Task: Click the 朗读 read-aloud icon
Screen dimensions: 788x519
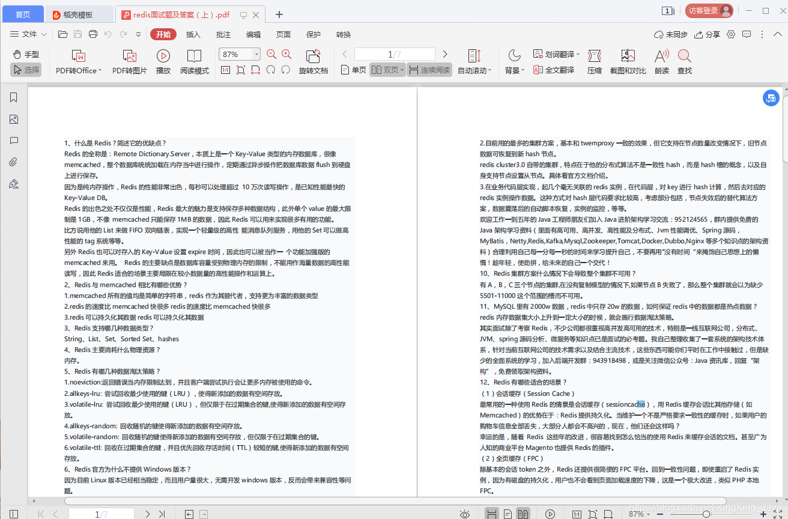Action: (x=662, y=56)
